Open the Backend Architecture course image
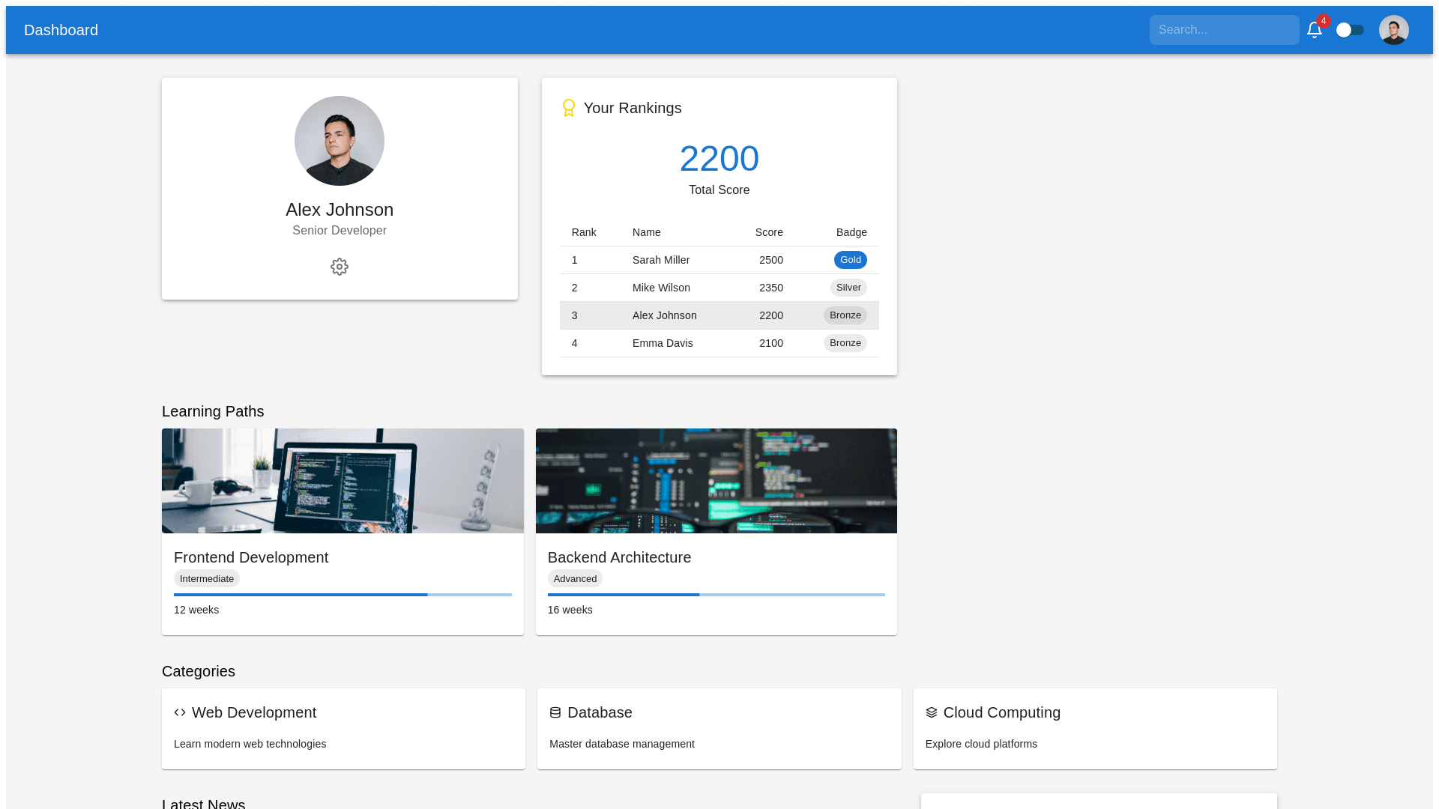 [x=716, y=481]
